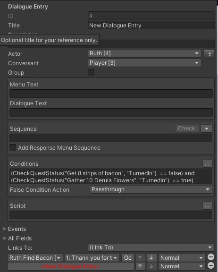Open the Conditions wizard ellipsis button
This screenshot has height=272, width=218.
coord(208,163)
